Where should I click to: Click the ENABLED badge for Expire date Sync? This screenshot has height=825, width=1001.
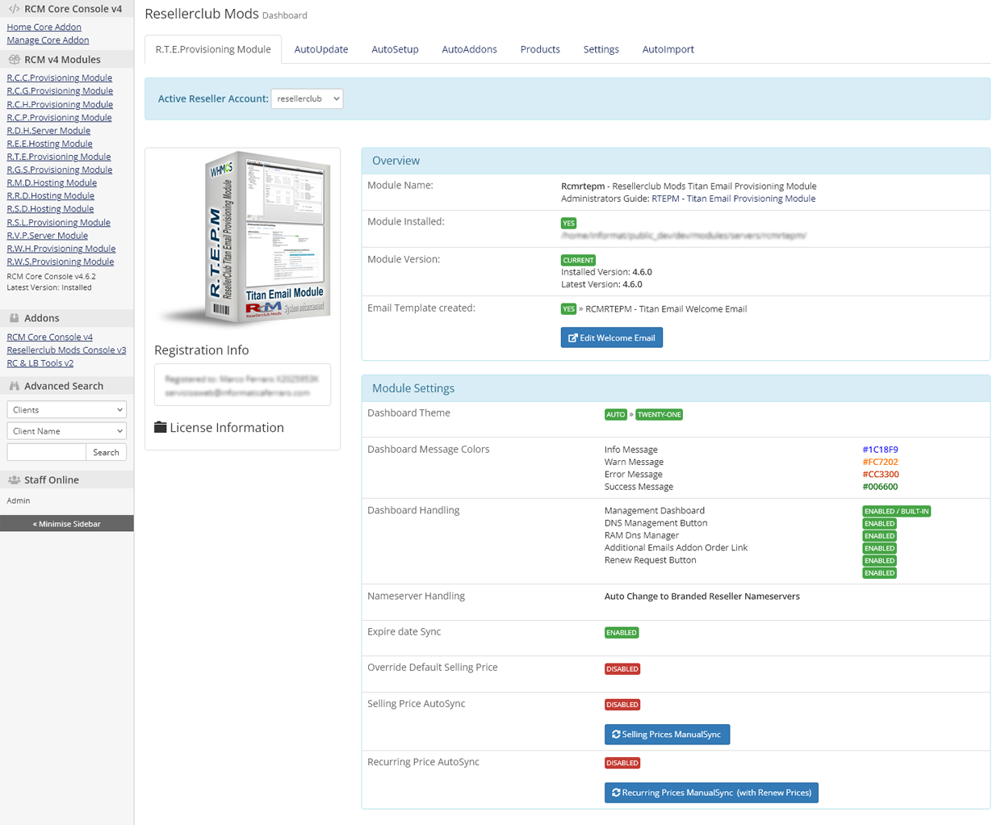point(622,632)
